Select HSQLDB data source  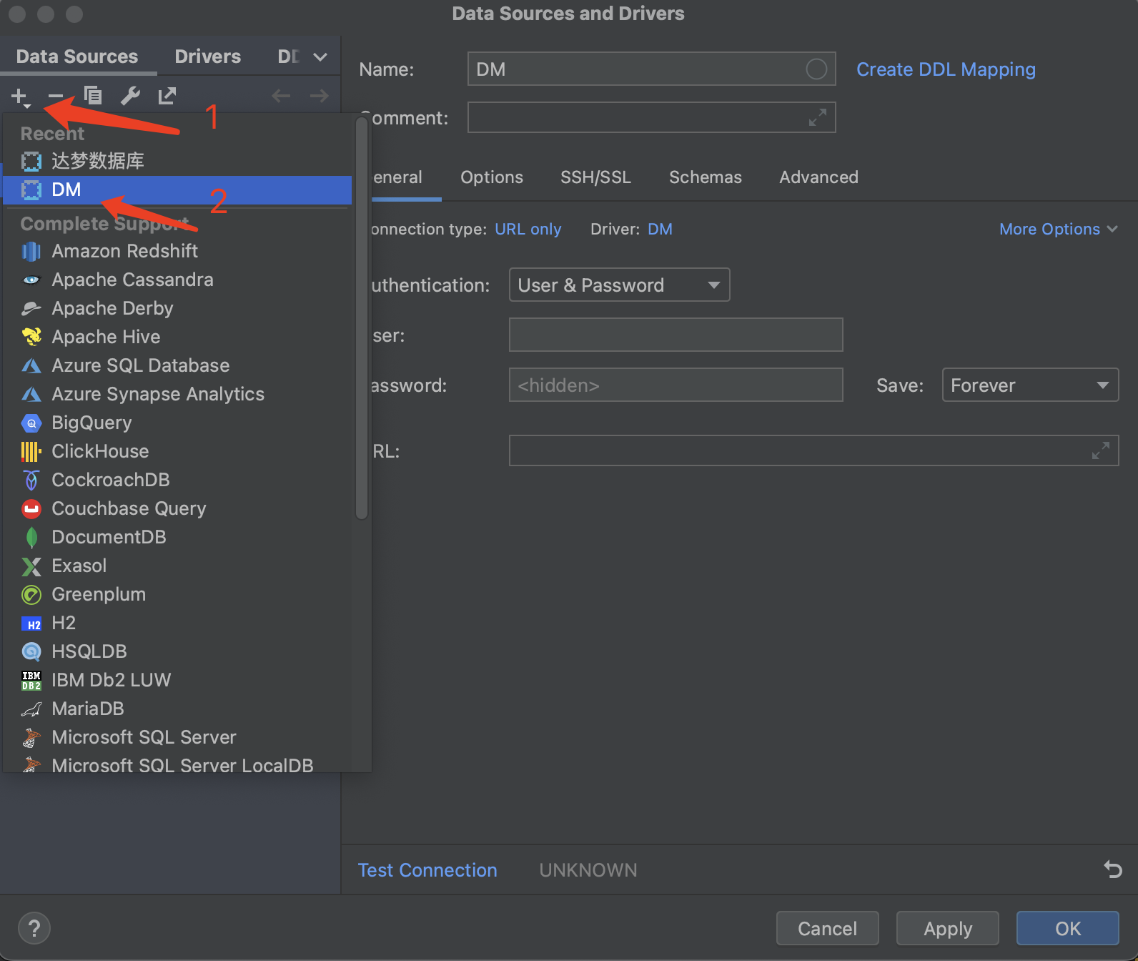coord(177,651)
